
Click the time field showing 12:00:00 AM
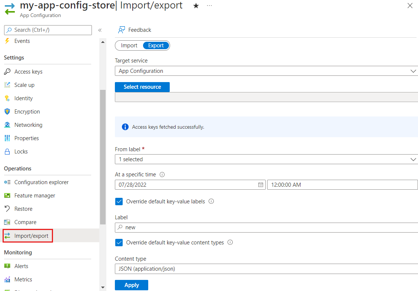click(342, 185)
